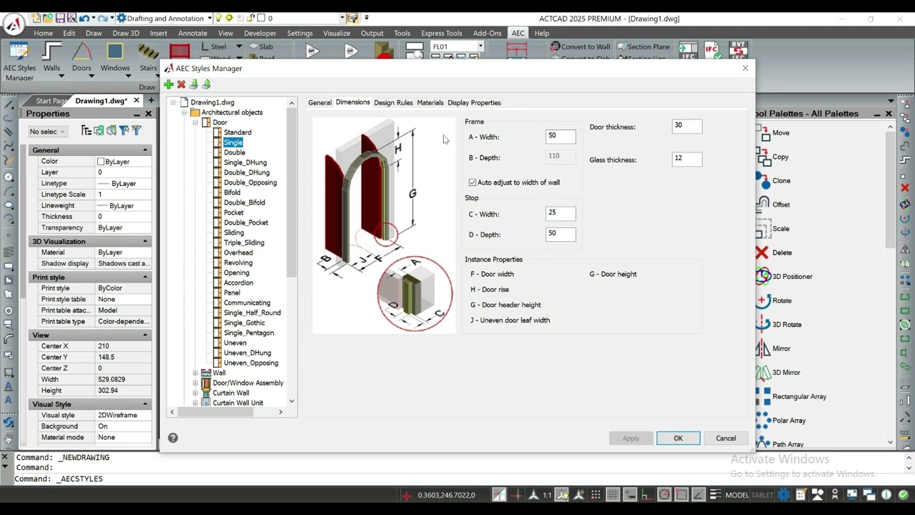Click red X delete style icon

click(x=181, y=84)
